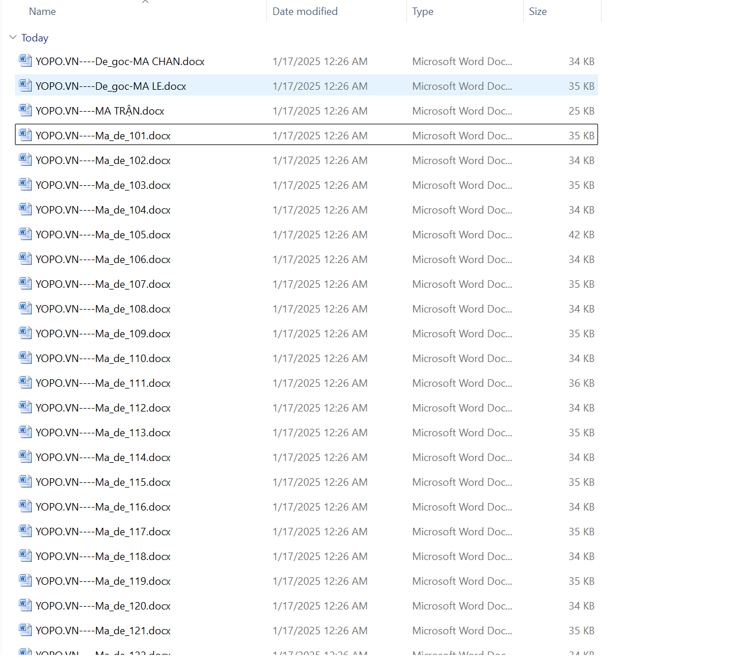
Task: Sort files by Type column
Action: point(422,12)
